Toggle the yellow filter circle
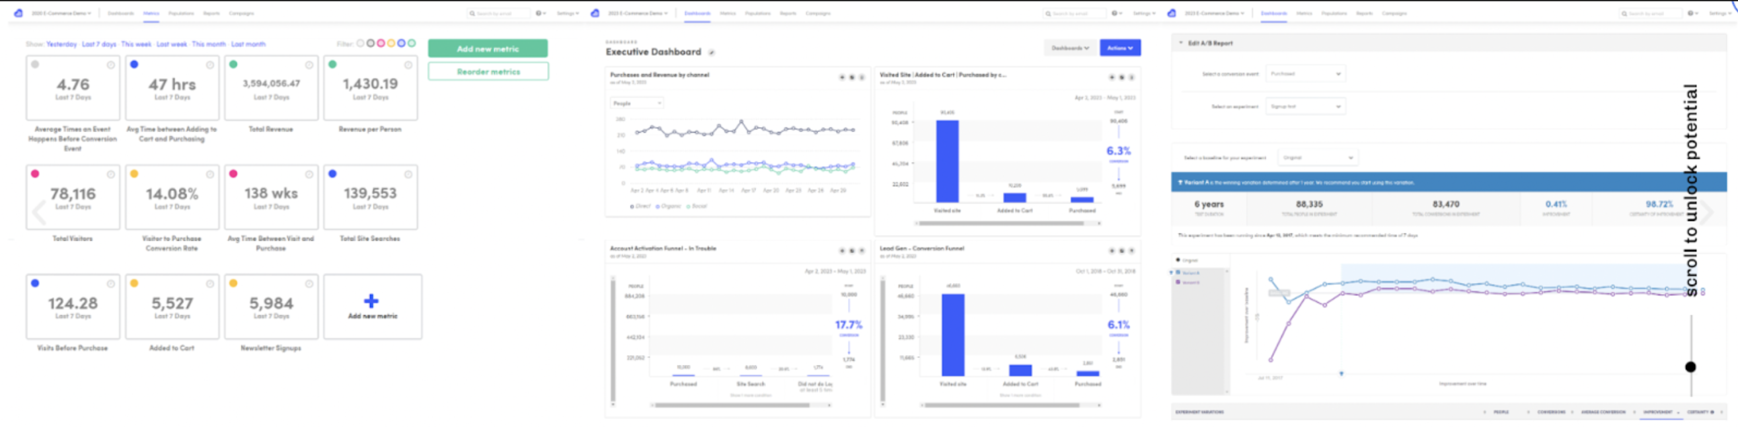Image resolution: width=1738 pixels, height=427 pixels. (391, 44)
